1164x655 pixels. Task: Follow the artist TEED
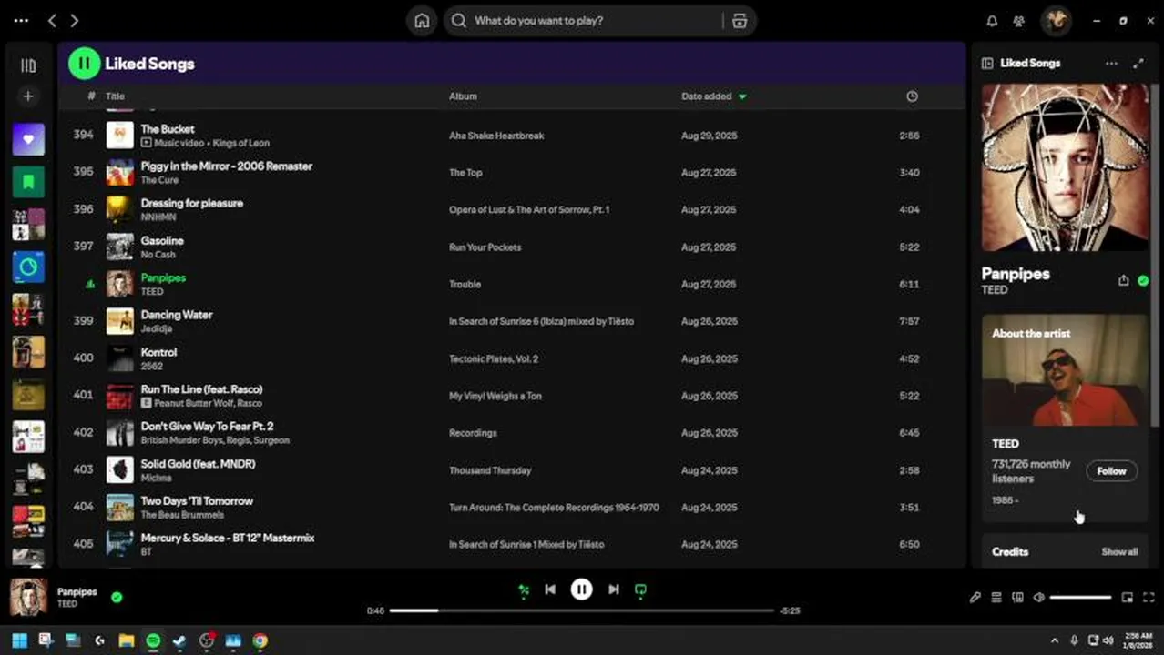(1111, 471)
